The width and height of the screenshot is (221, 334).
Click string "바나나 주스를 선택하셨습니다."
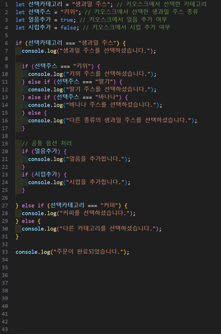(x=111, y=105)
